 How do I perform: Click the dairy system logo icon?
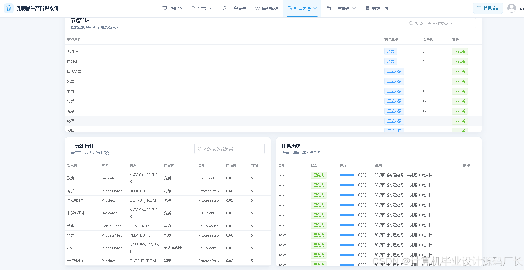[9, 8]
